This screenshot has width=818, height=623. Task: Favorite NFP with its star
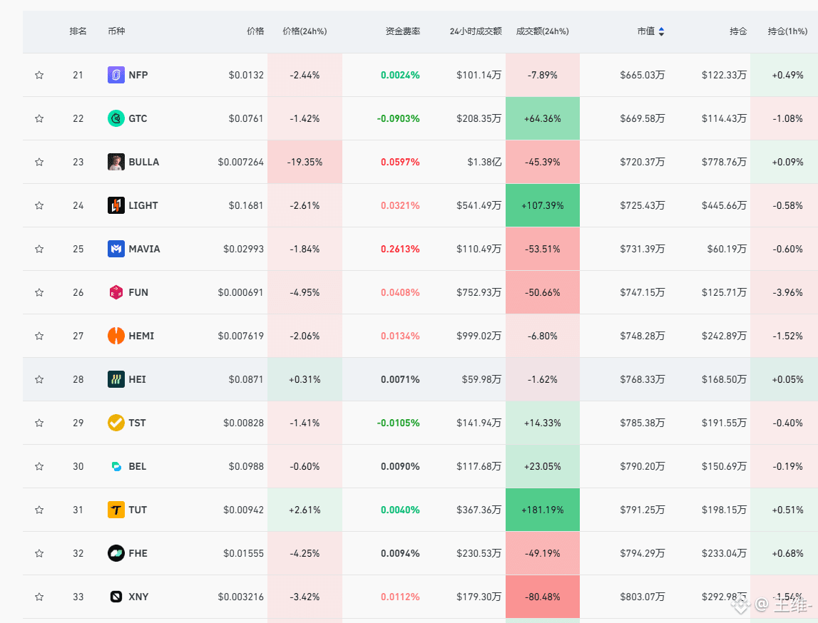click(39, 75)
